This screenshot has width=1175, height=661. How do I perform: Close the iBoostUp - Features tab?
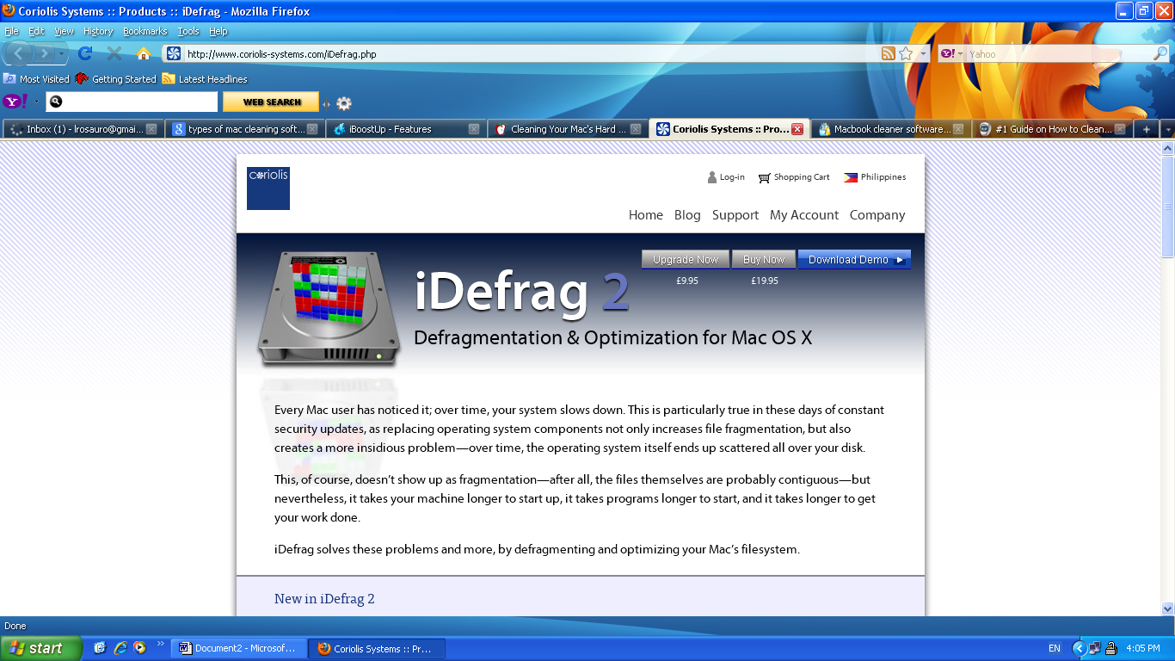point(474,129)
